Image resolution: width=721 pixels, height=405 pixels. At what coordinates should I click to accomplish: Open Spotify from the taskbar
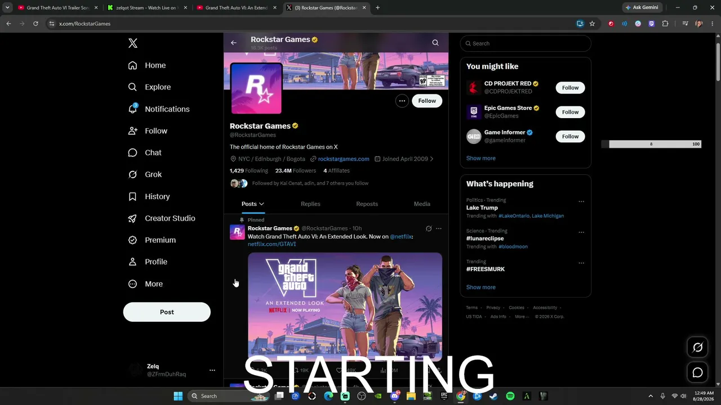pyautogui.click(x=510, y=396)
